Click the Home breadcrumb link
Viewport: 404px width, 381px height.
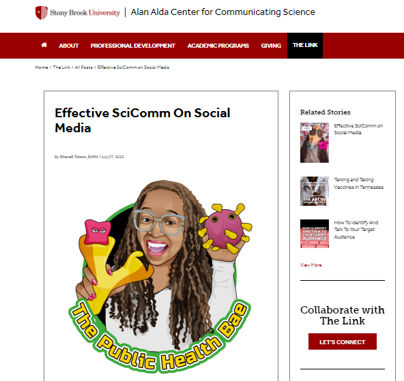pyautogui.click(x=42, y=67)
